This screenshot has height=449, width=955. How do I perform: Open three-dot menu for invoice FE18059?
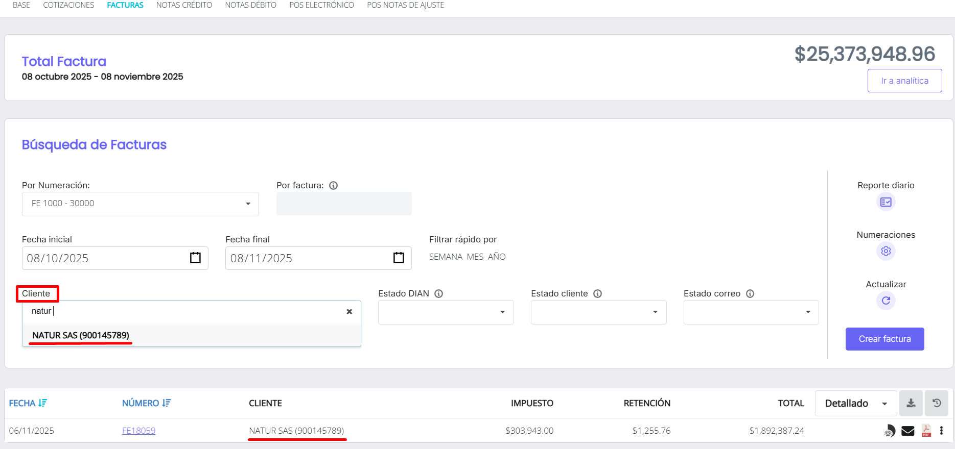[941, 431]
